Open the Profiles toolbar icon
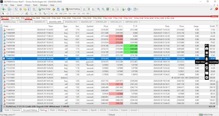The image size is (219, 116). (9, 9)
